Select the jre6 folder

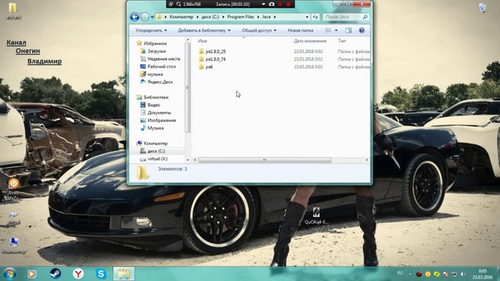pyautogui.click(x=209, y=67)
